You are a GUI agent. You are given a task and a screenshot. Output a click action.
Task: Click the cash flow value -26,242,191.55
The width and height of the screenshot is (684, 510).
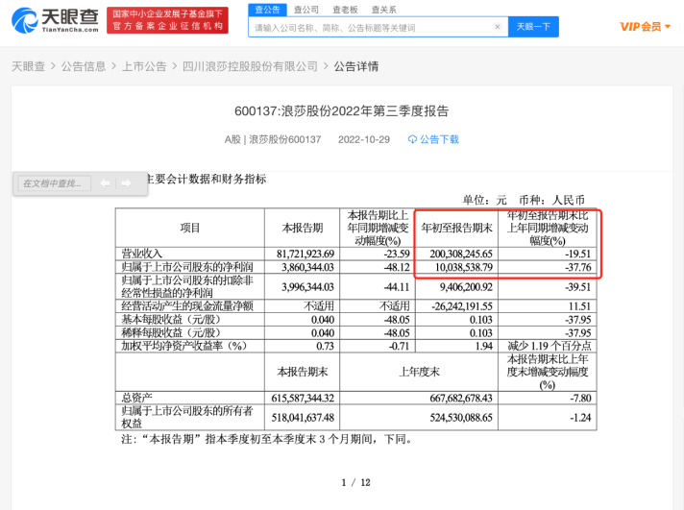(462, 306)
